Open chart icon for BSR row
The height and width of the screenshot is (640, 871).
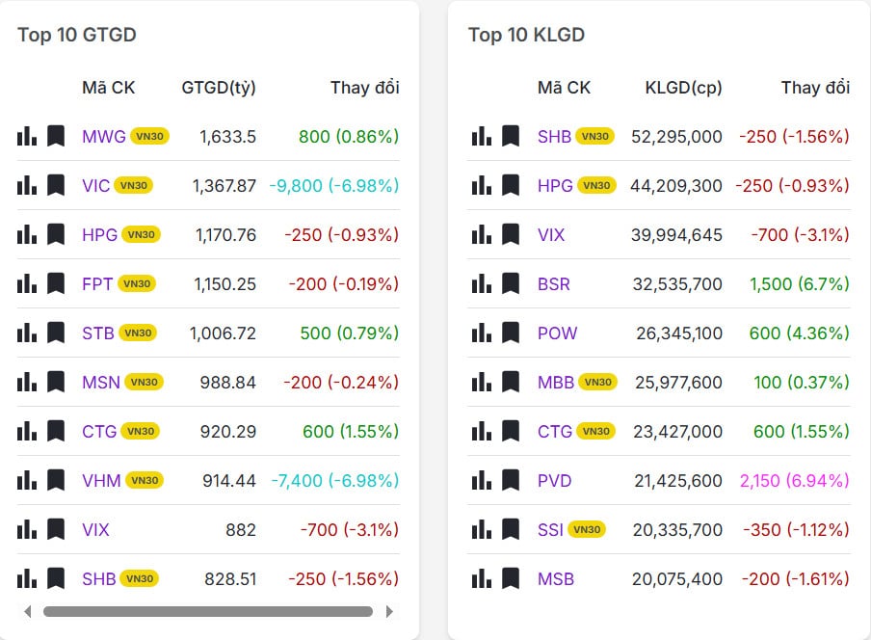(x=482, y=283)
